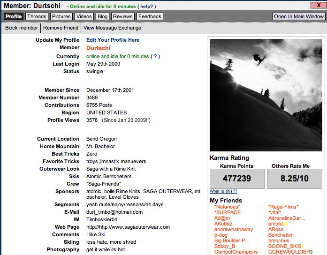Open friend bmcches profile
Screen dimensions: 327x255
coord(279,240)
